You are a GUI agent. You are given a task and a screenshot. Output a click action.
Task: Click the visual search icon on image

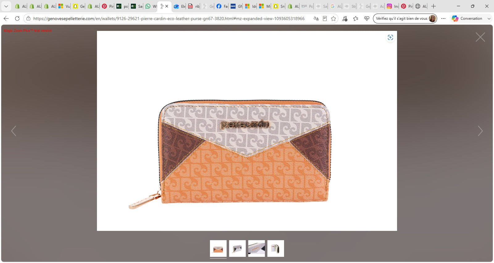[x=390, y=37]
